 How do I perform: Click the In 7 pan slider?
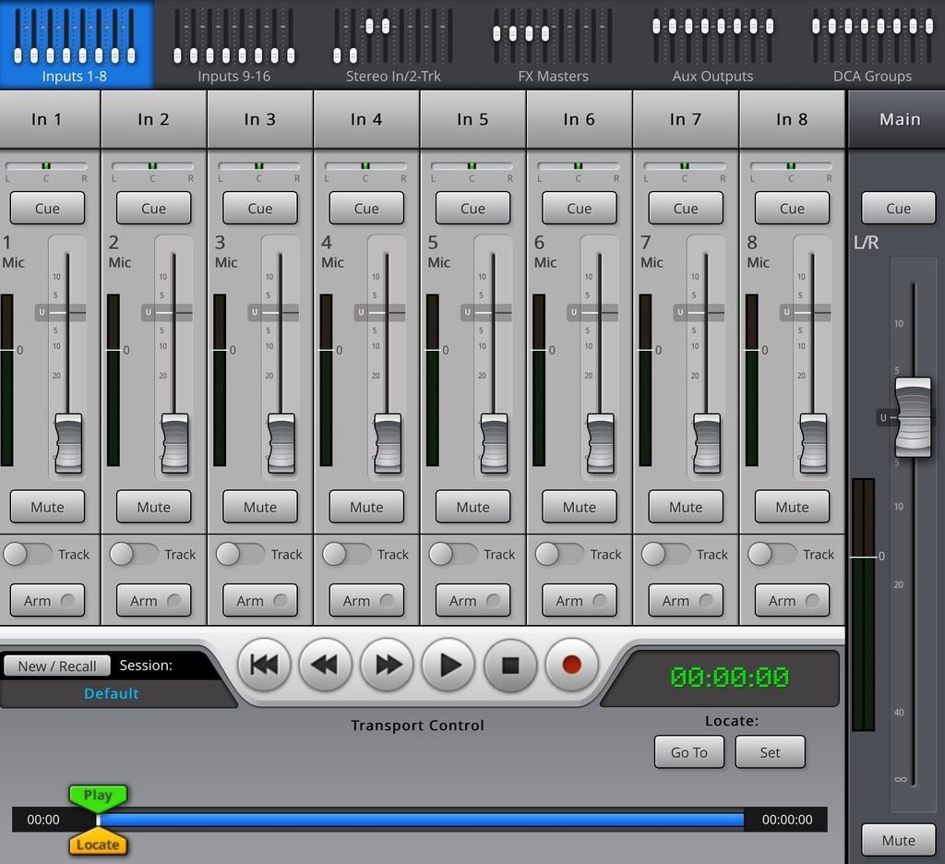685,166
